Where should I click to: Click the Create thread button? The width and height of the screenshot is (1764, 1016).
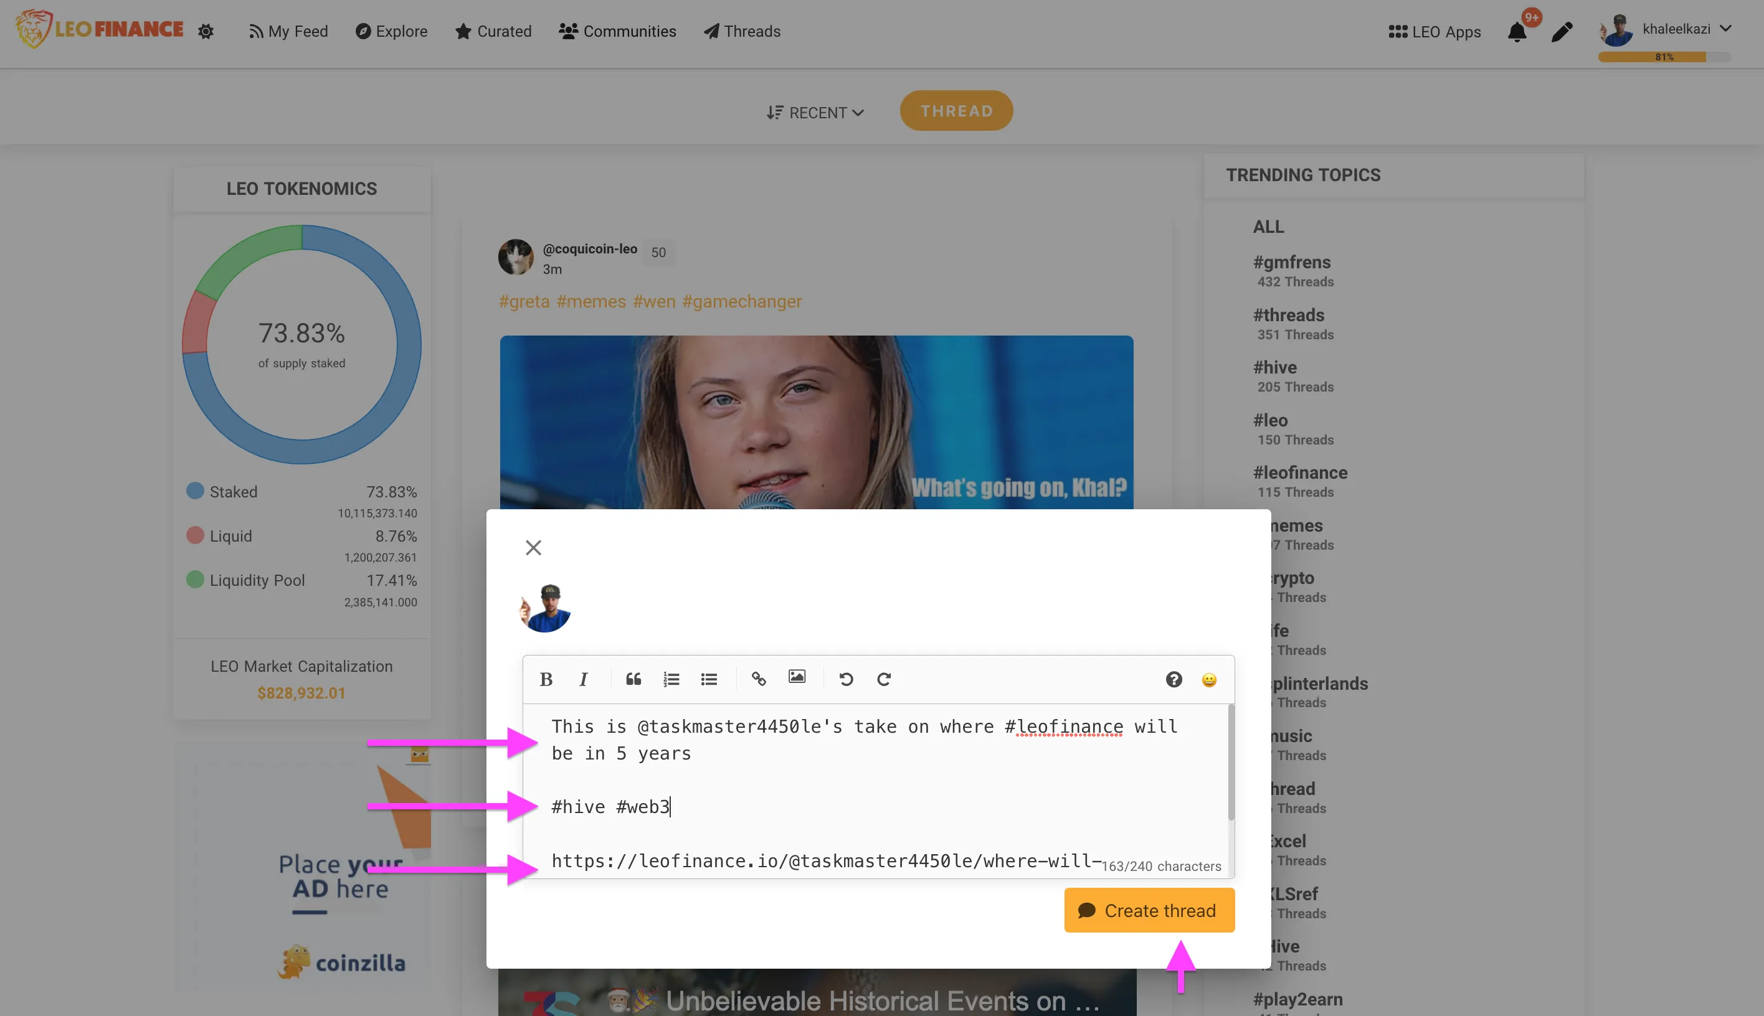coord(1149,910)
